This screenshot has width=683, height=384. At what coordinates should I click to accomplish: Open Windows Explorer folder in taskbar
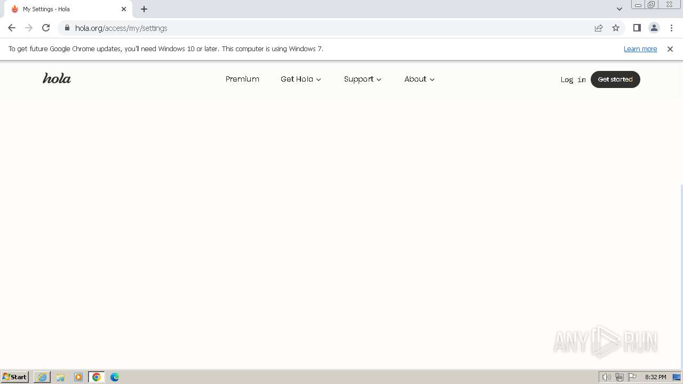(x=60, y=377)
